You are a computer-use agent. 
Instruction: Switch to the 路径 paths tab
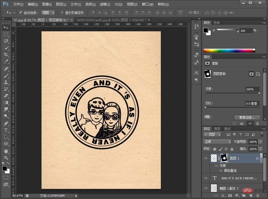(227, 129)
